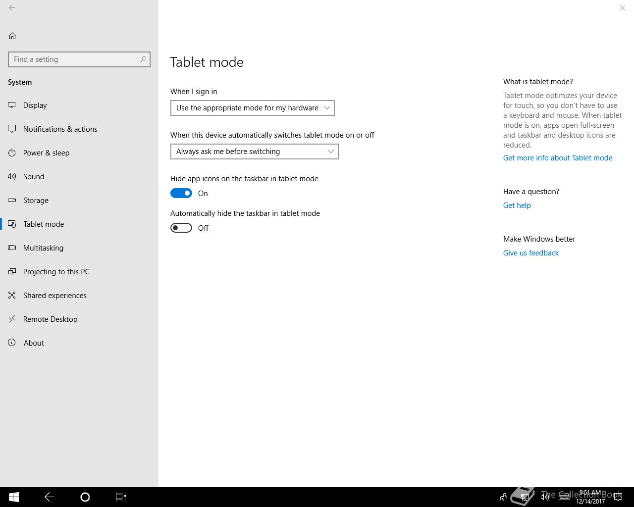Click the Notifications & actions icon

(12, 129)
